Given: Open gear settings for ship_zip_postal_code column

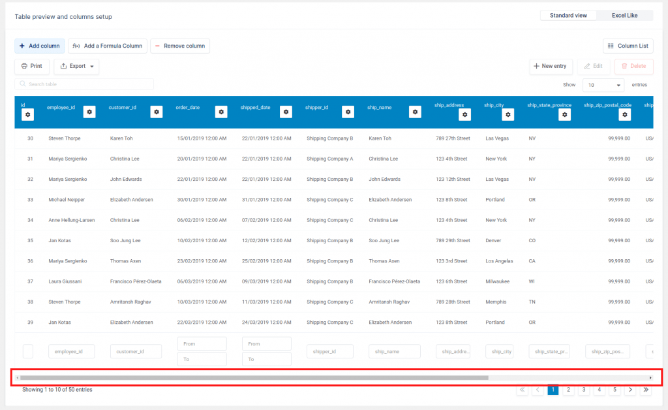Looking at the screenshot, I should click(624, 114).
